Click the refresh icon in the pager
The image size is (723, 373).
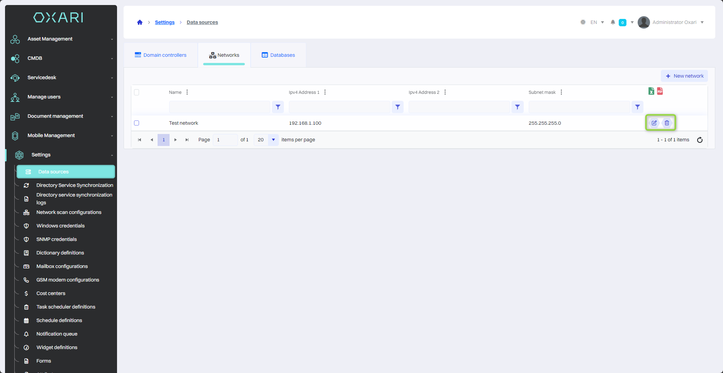699,140
